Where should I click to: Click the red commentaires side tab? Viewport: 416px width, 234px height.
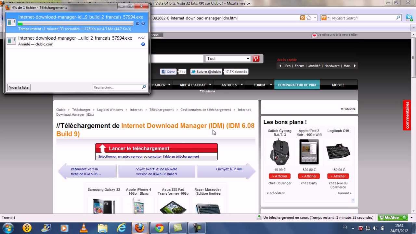(407, 115)
